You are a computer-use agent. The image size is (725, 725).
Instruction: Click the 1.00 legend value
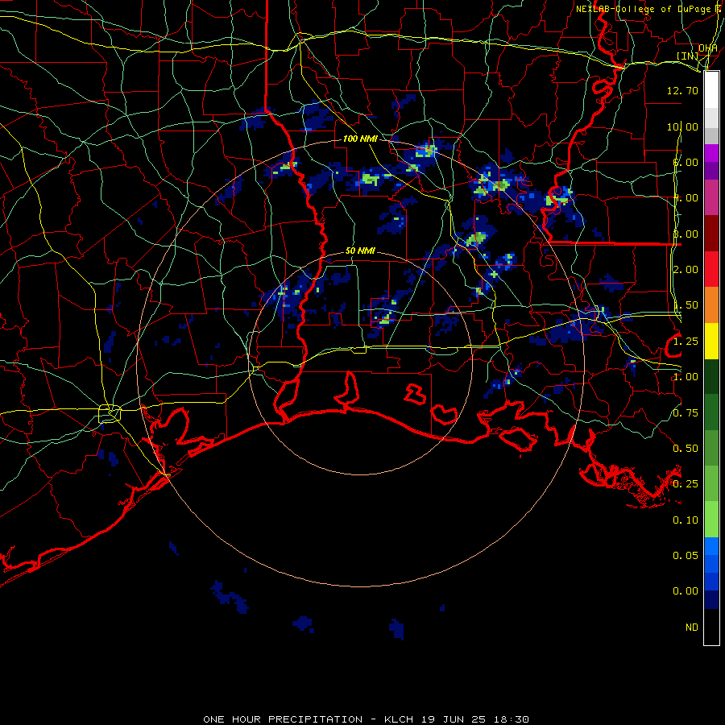click(686, 377)
